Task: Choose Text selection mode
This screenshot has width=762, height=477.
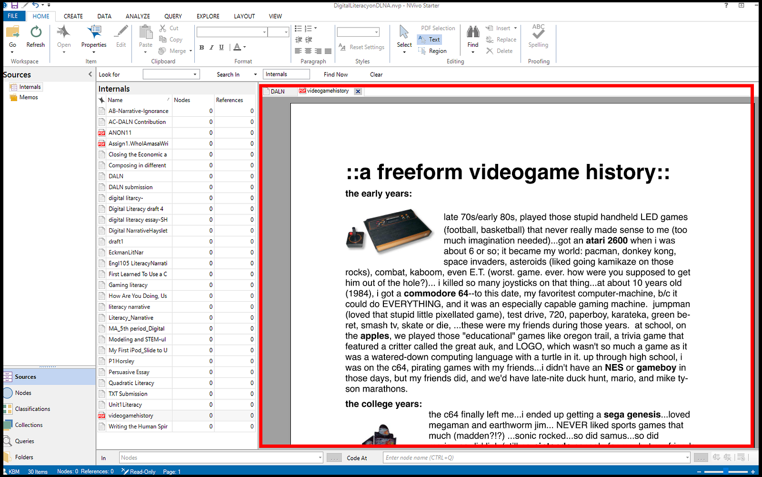Action: tap(430, 40)
